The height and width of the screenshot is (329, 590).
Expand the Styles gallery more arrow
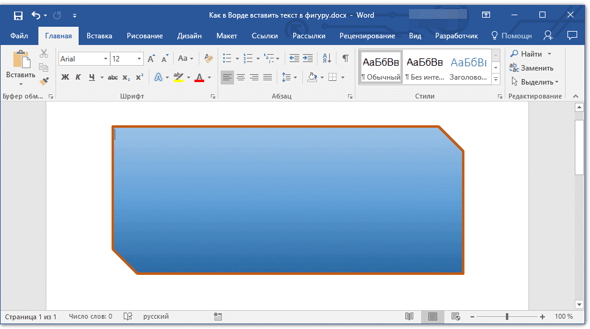(496, 80)
